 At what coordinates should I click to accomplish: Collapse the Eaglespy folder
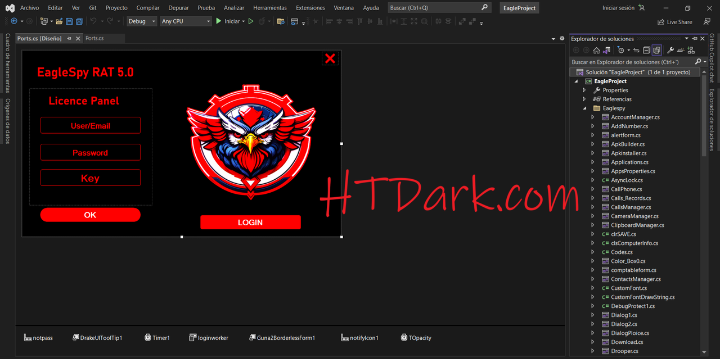pos(584,108)
